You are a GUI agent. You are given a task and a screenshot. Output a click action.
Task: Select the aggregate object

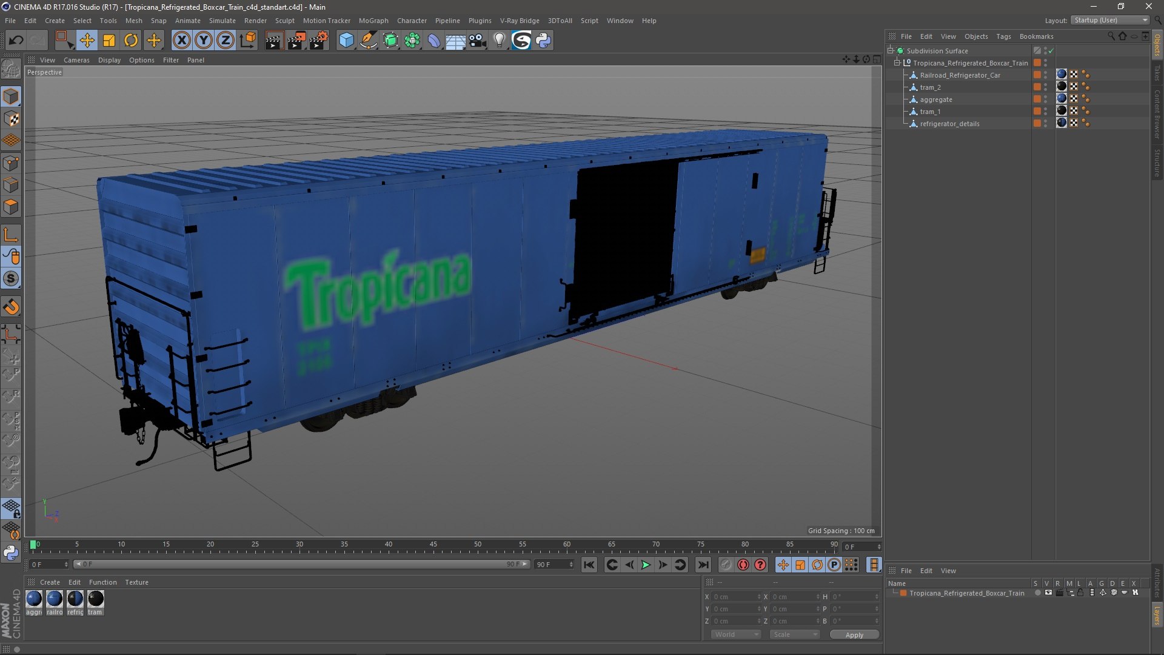point(936,99)
